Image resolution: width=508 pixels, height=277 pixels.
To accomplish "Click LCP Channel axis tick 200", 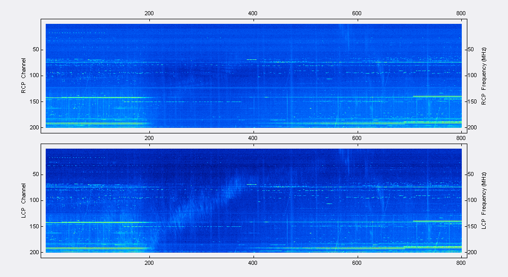I will point(35,252).
